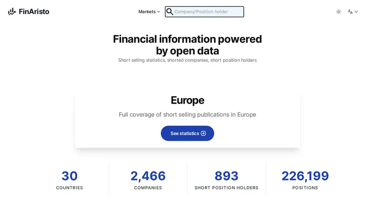
Task: Click the COMPANIES label under 2,466
Action: [x=148, y=188]
